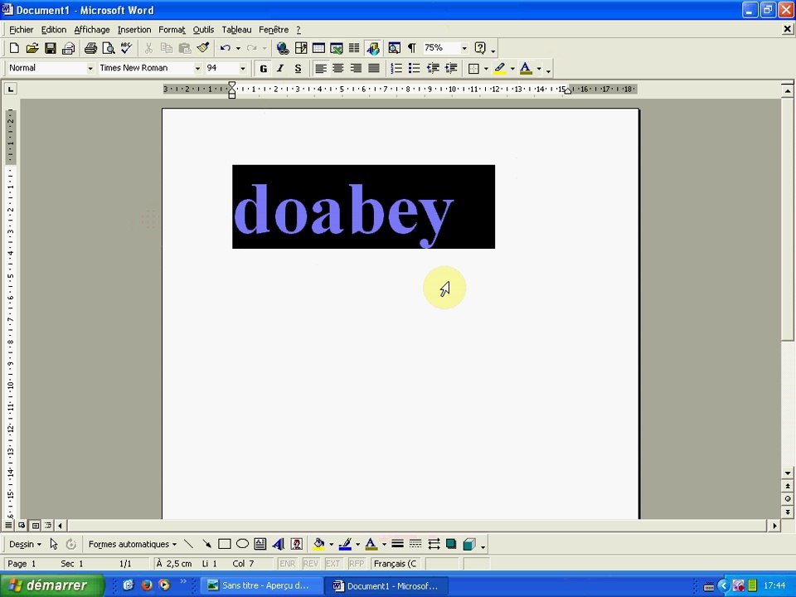Insert a hyperlink globe icon

point(283,48)
